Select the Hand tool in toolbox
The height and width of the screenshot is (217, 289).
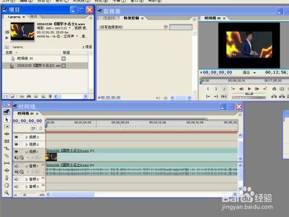(x=6, y=185)
